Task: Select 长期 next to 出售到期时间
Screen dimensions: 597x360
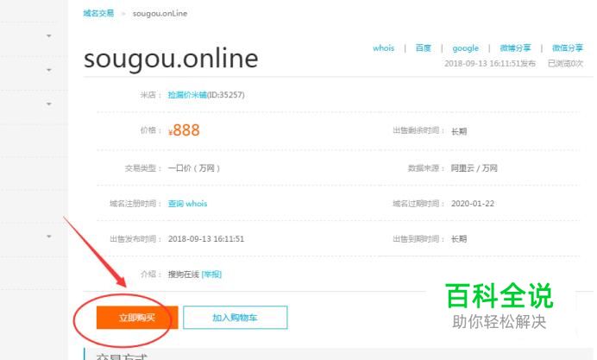Action: coord(459,239)
